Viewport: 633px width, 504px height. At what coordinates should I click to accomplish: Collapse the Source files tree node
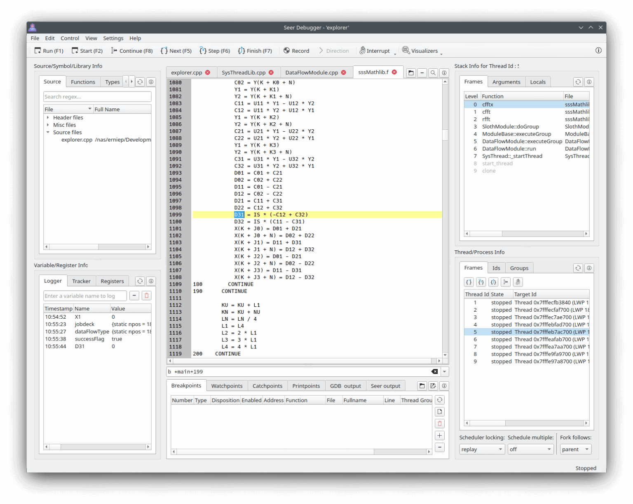pyautogui.click(x=48, y=133)
